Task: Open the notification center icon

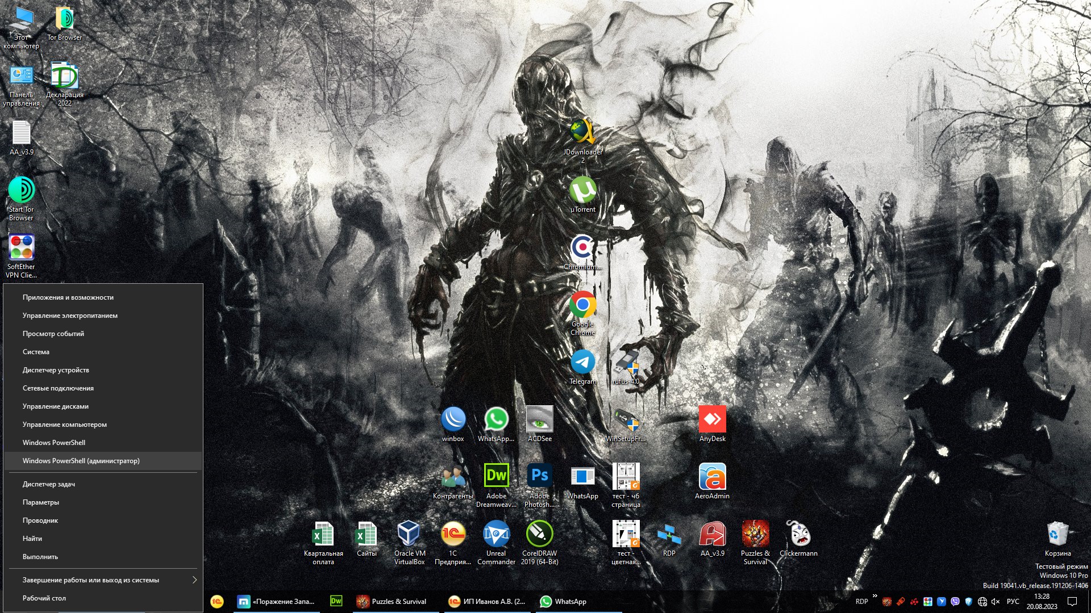Action: pyautogui.click(x=1072, y=602)
